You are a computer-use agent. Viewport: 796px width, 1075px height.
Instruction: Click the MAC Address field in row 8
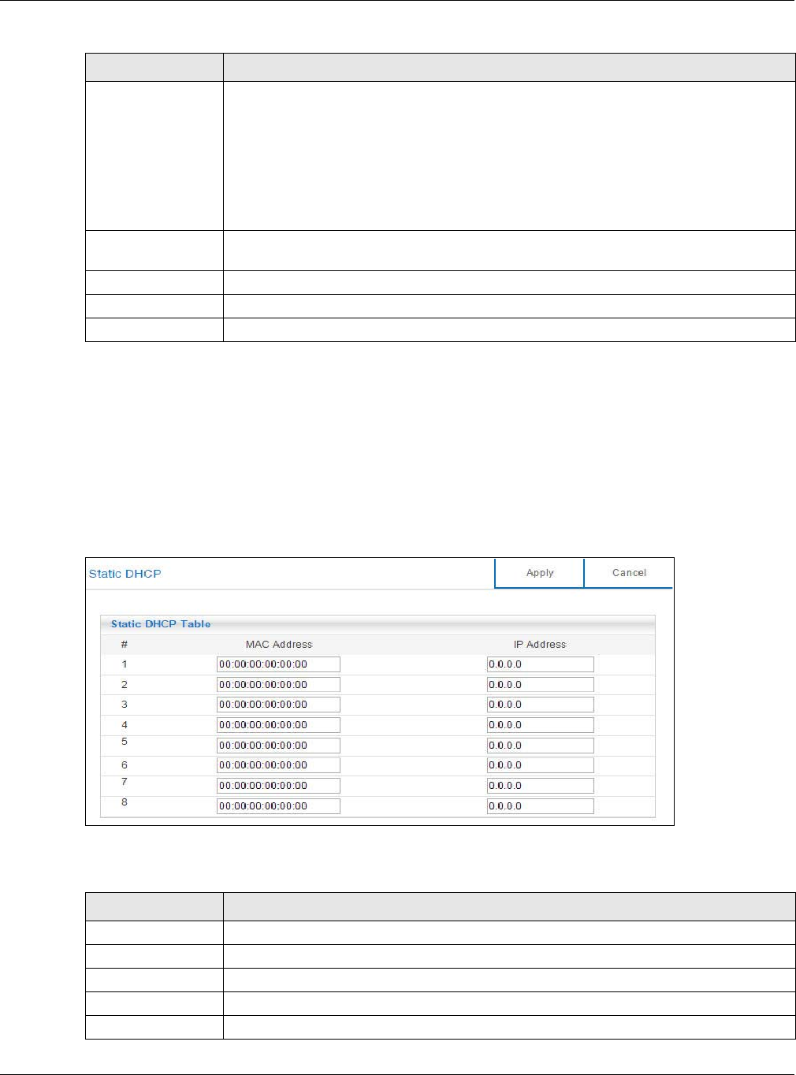(x=278, y=806)
